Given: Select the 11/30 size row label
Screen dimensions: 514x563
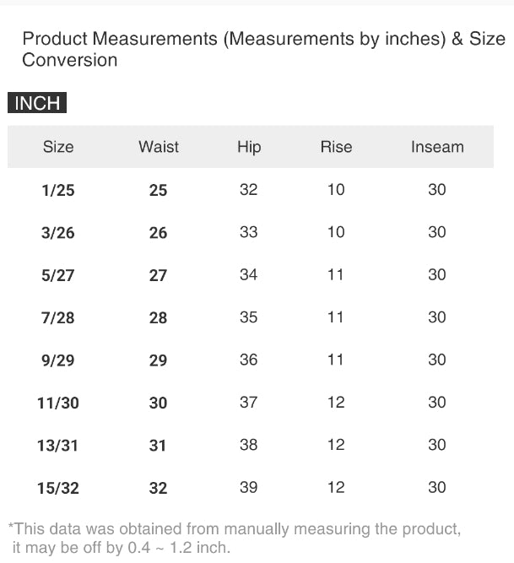Looking at the screenshot, I should coord(58,403).
